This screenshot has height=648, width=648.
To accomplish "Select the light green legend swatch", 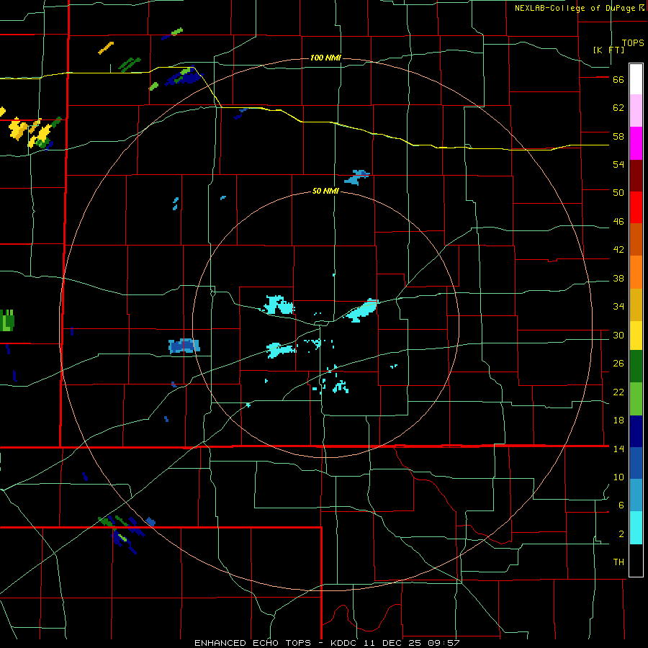I will pyautogui.click(x=636, y=398).
